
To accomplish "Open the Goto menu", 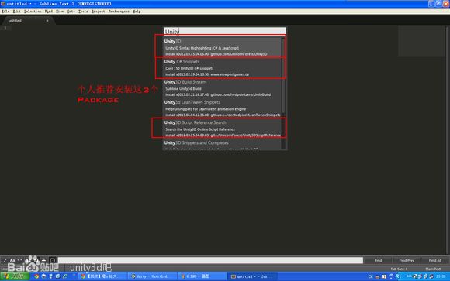I will click(71, 12).
